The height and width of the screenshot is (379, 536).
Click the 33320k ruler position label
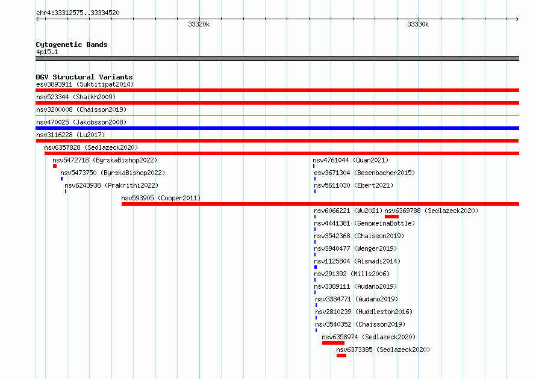199,24
